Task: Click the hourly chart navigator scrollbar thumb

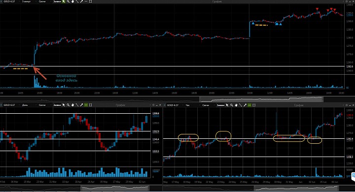Action: [297, 188]
